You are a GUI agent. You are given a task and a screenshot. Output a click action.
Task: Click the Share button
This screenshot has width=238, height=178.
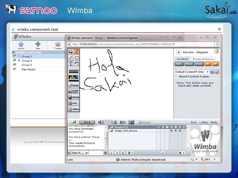pyautogui.click(x=199, y=64)
